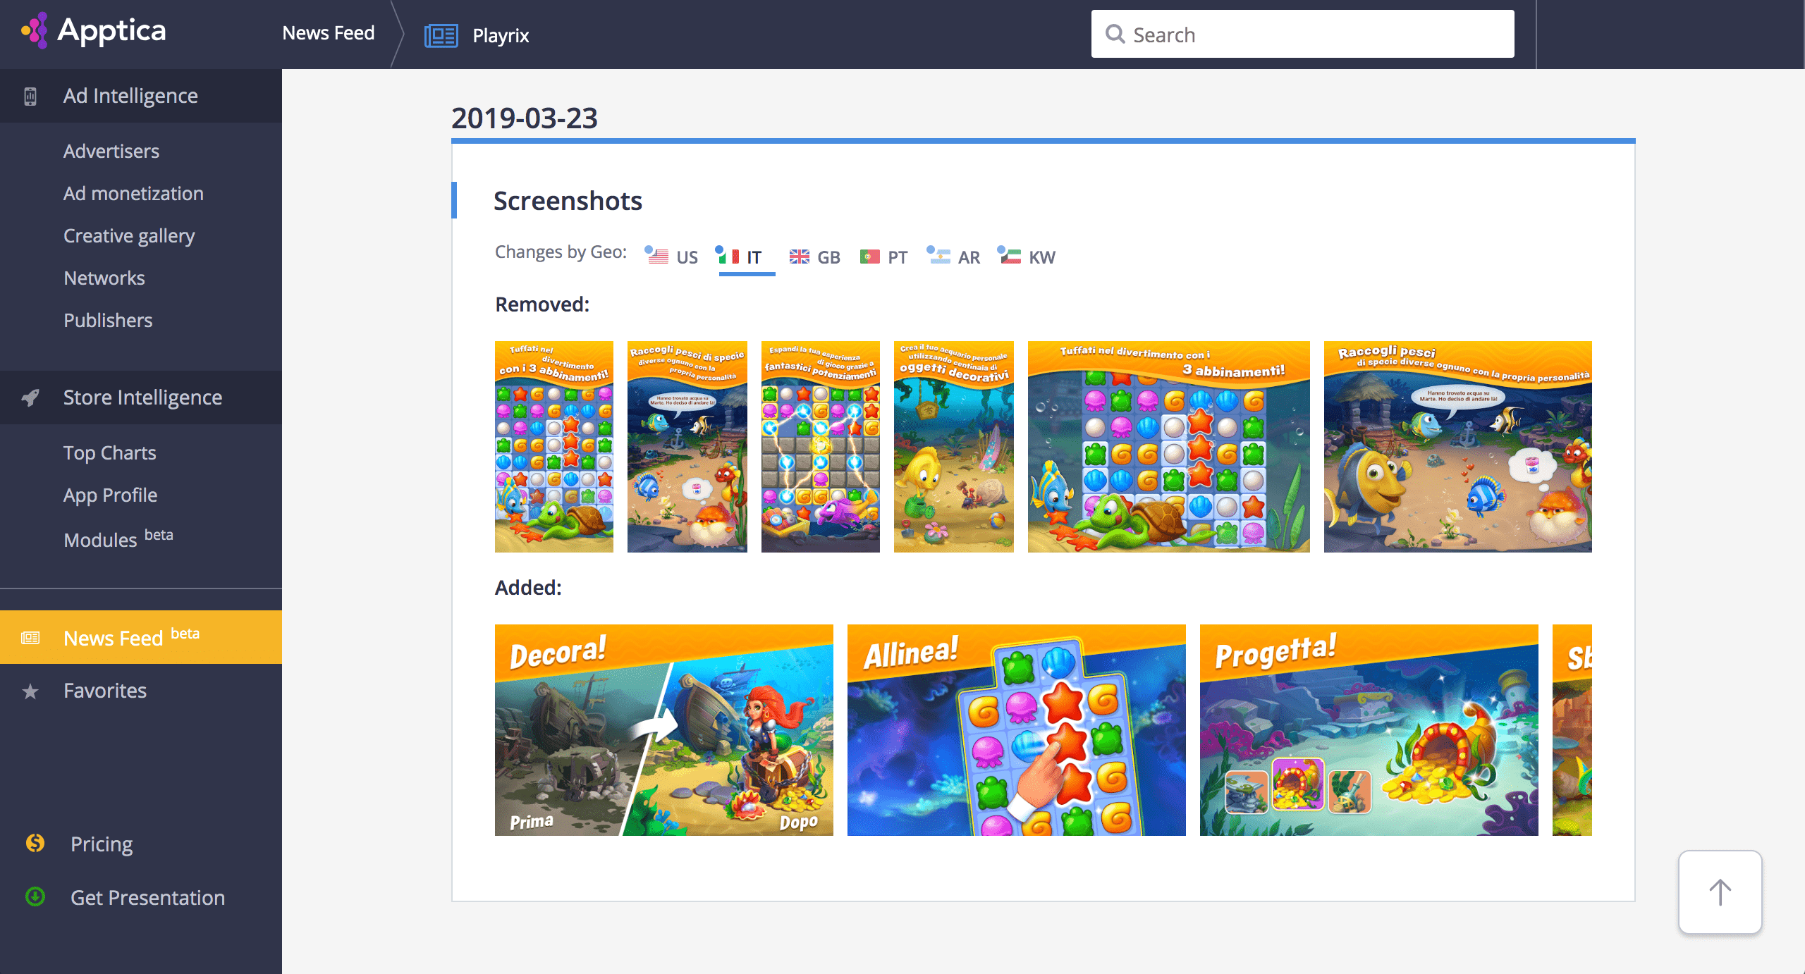1805x974 pixels.
Task: Switch geo tab to AR
Action: coord(953,257)
